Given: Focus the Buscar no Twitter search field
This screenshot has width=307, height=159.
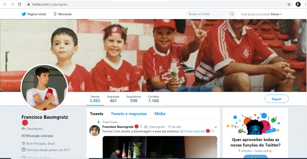Looking at the screenshot, I should (x=211, y=14).
